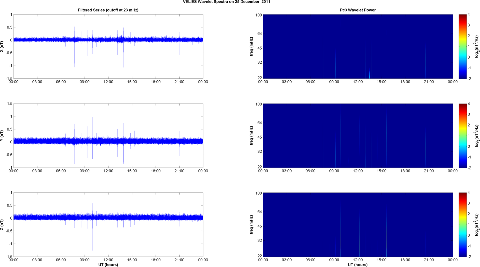Click inside the middle Pc3 wavelet spectrogram

click(x=358, y=136)
